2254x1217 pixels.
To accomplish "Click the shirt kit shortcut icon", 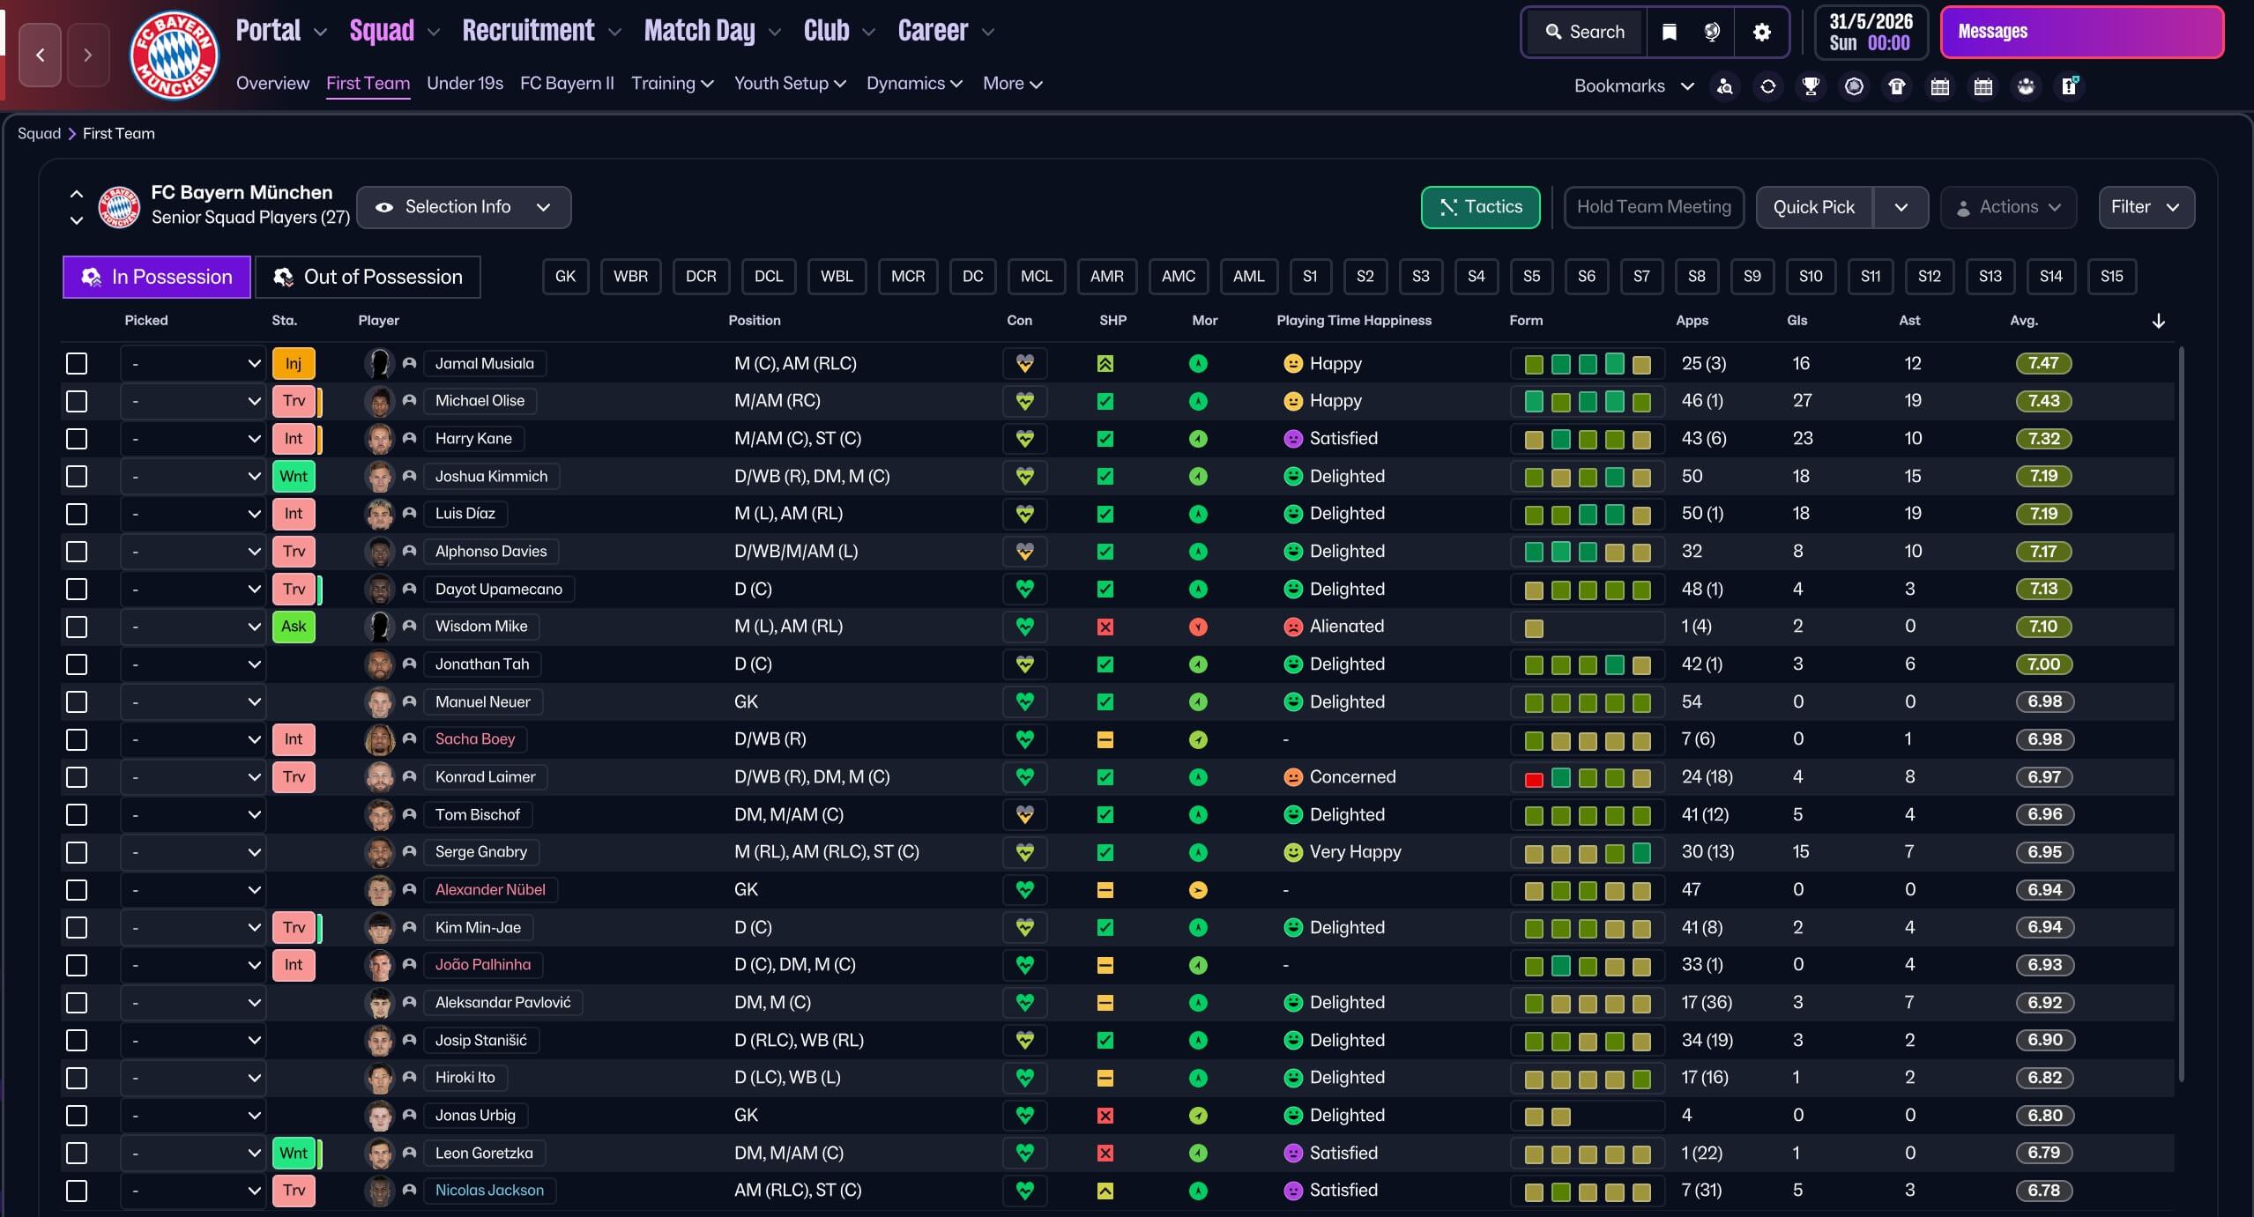I will [1896, 85].
